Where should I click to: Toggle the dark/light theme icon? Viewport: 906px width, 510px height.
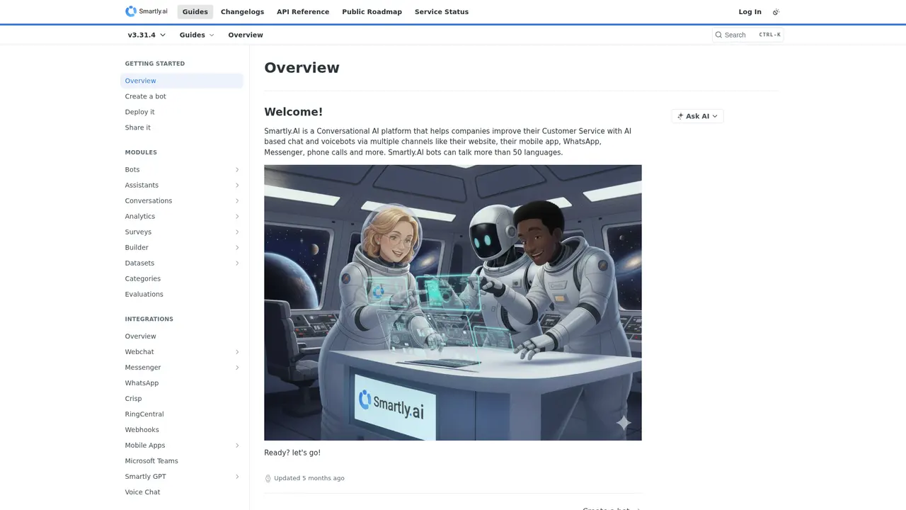pos(776,12)
